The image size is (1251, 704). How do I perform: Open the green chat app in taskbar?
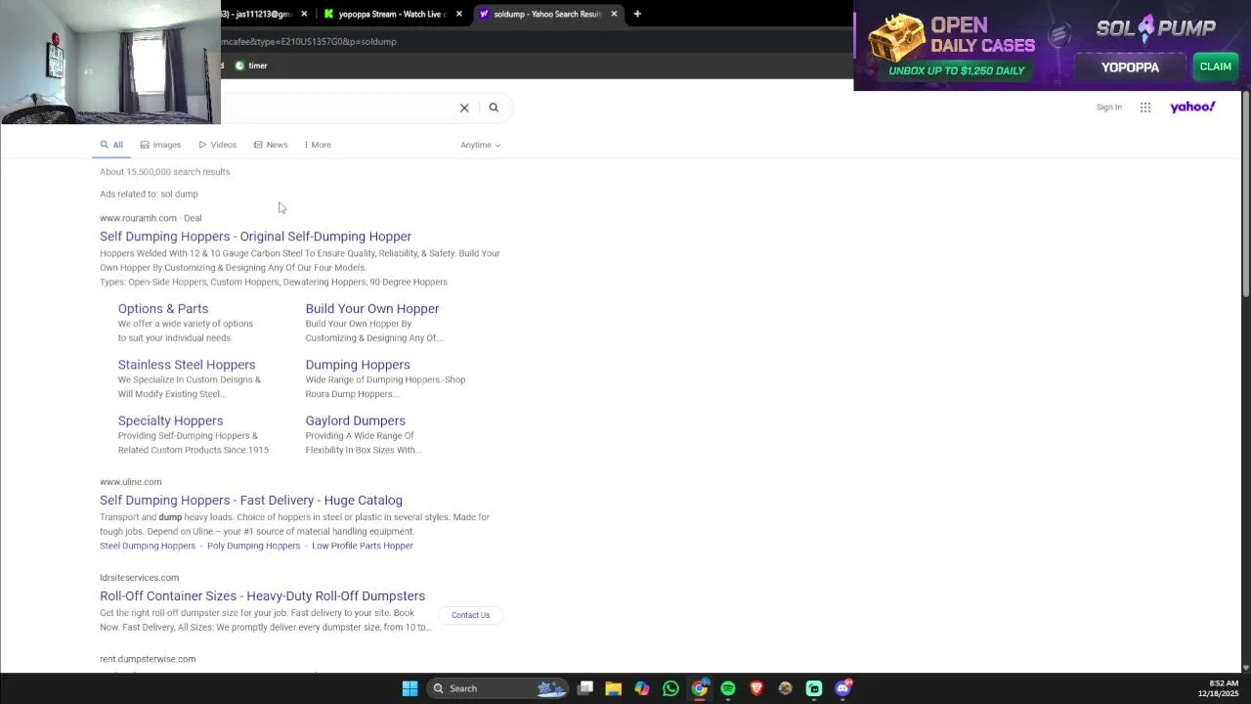pos(814,688)
